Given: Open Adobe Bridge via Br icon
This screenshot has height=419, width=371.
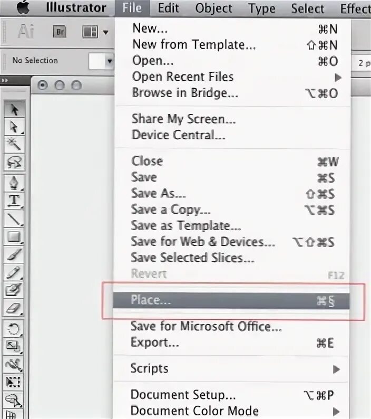Looking at the screenshot, I should [x=60, y=32].
